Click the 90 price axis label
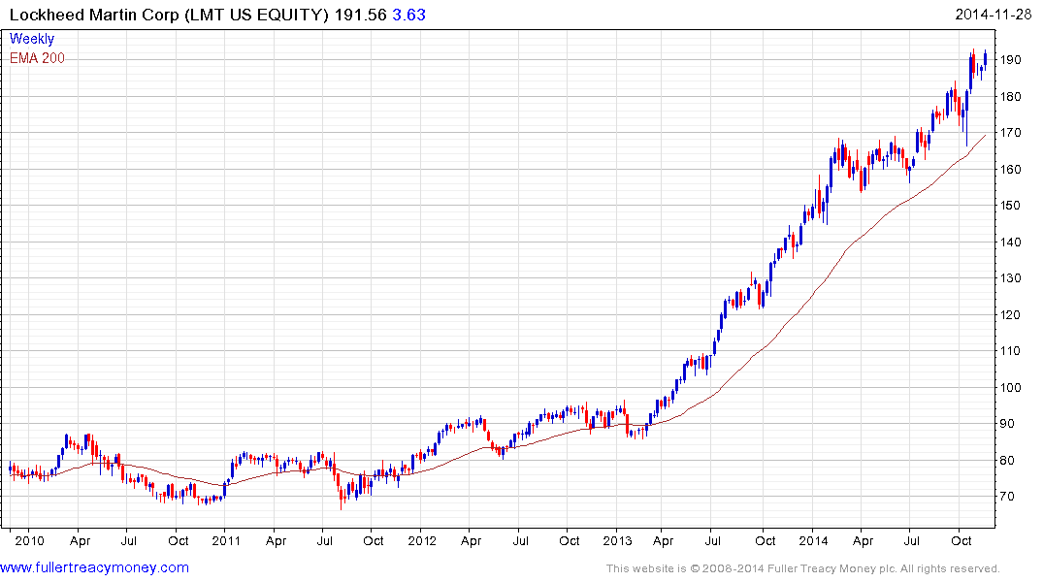The width and height of the screenshot is (1043, 582). [x=1007, y=424]
